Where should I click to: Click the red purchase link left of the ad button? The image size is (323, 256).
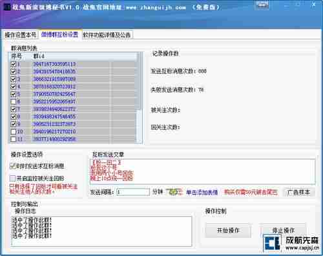(x=251, y=192)
